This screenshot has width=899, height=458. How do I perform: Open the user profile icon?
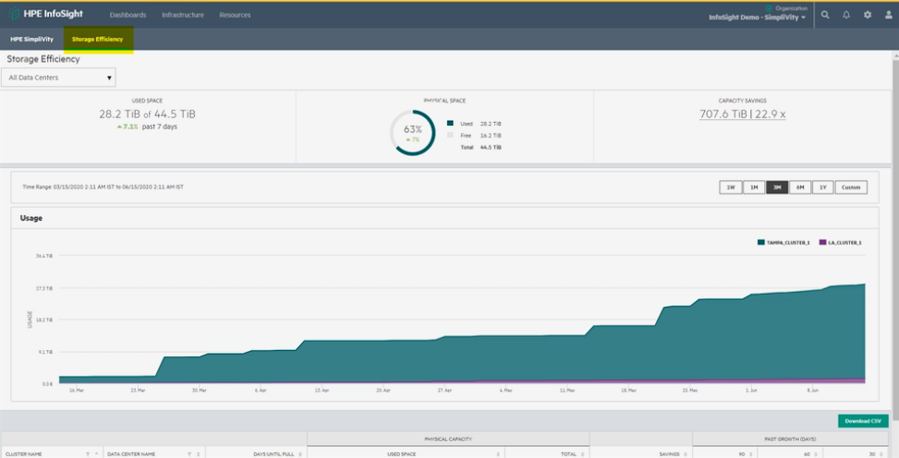click(x=888, y=15)
